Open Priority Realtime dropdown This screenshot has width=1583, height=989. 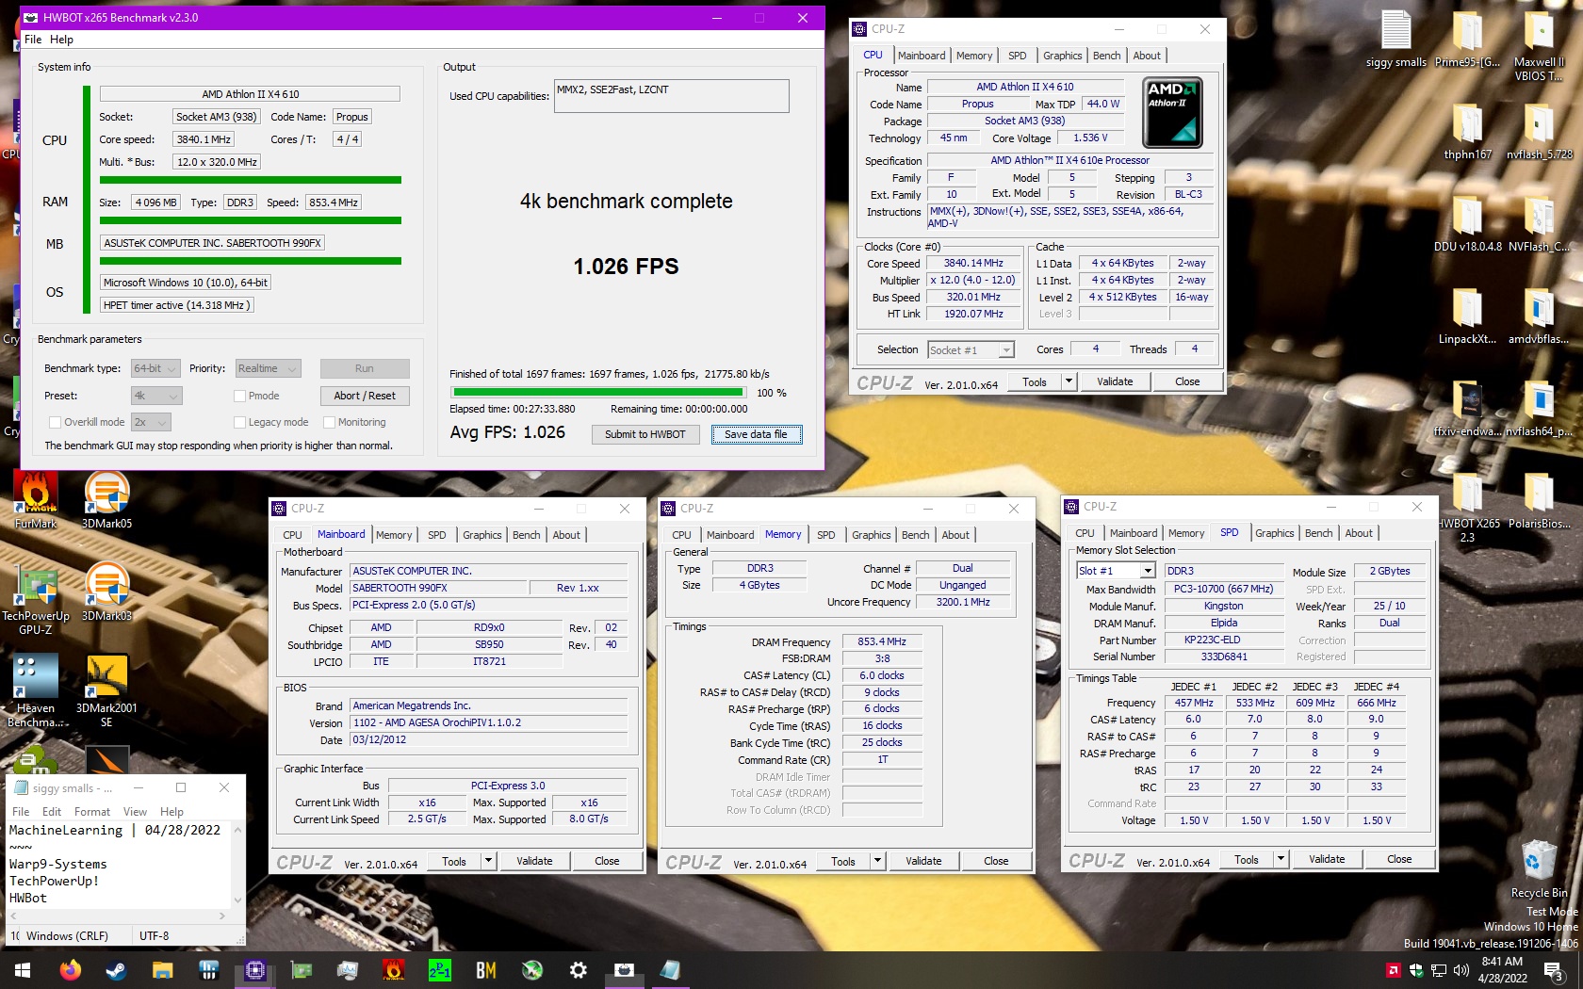(268, 368)
